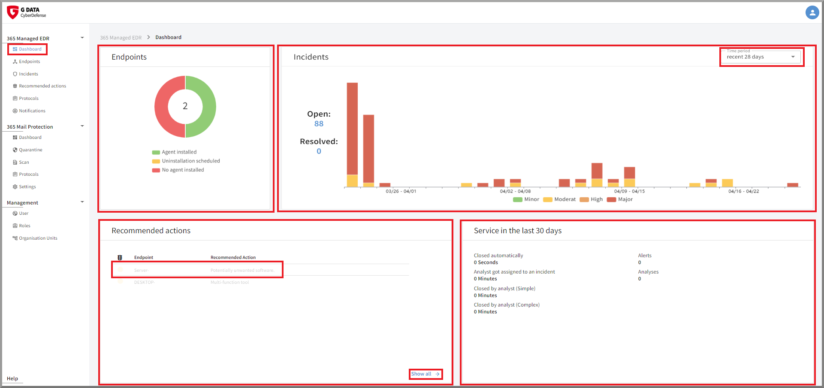
Task: Click the 365 Managed EDR breadcrumb link
Action: coord(121,38)
